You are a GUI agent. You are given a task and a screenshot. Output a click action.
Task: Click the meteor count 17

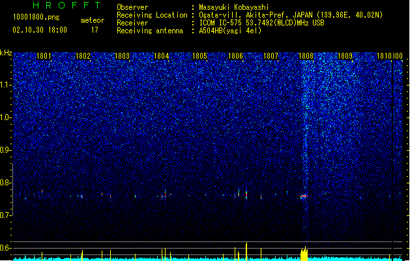[95, 30]
